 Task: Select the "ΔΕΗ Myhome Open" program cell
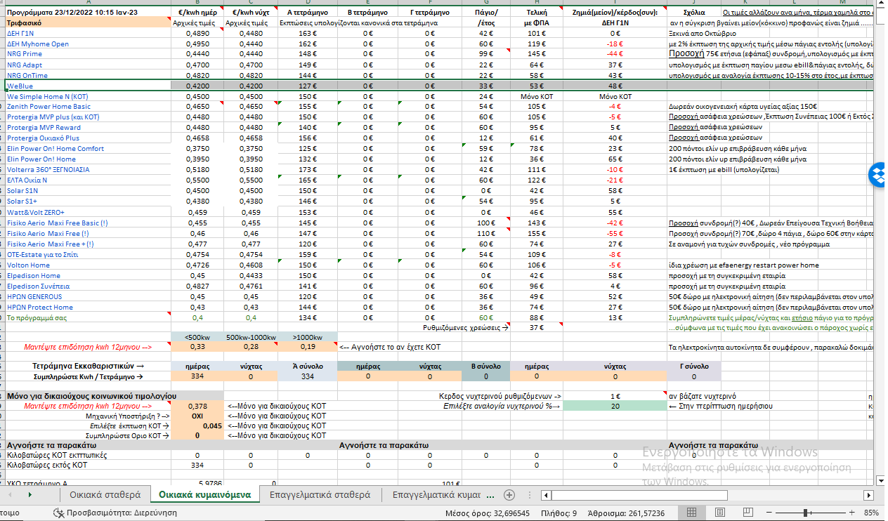tap(88, 44)
